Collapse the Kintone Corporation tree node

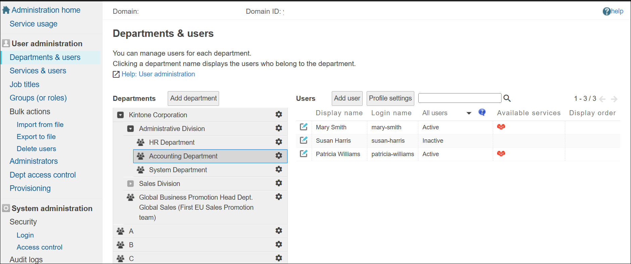pos(120,115)
